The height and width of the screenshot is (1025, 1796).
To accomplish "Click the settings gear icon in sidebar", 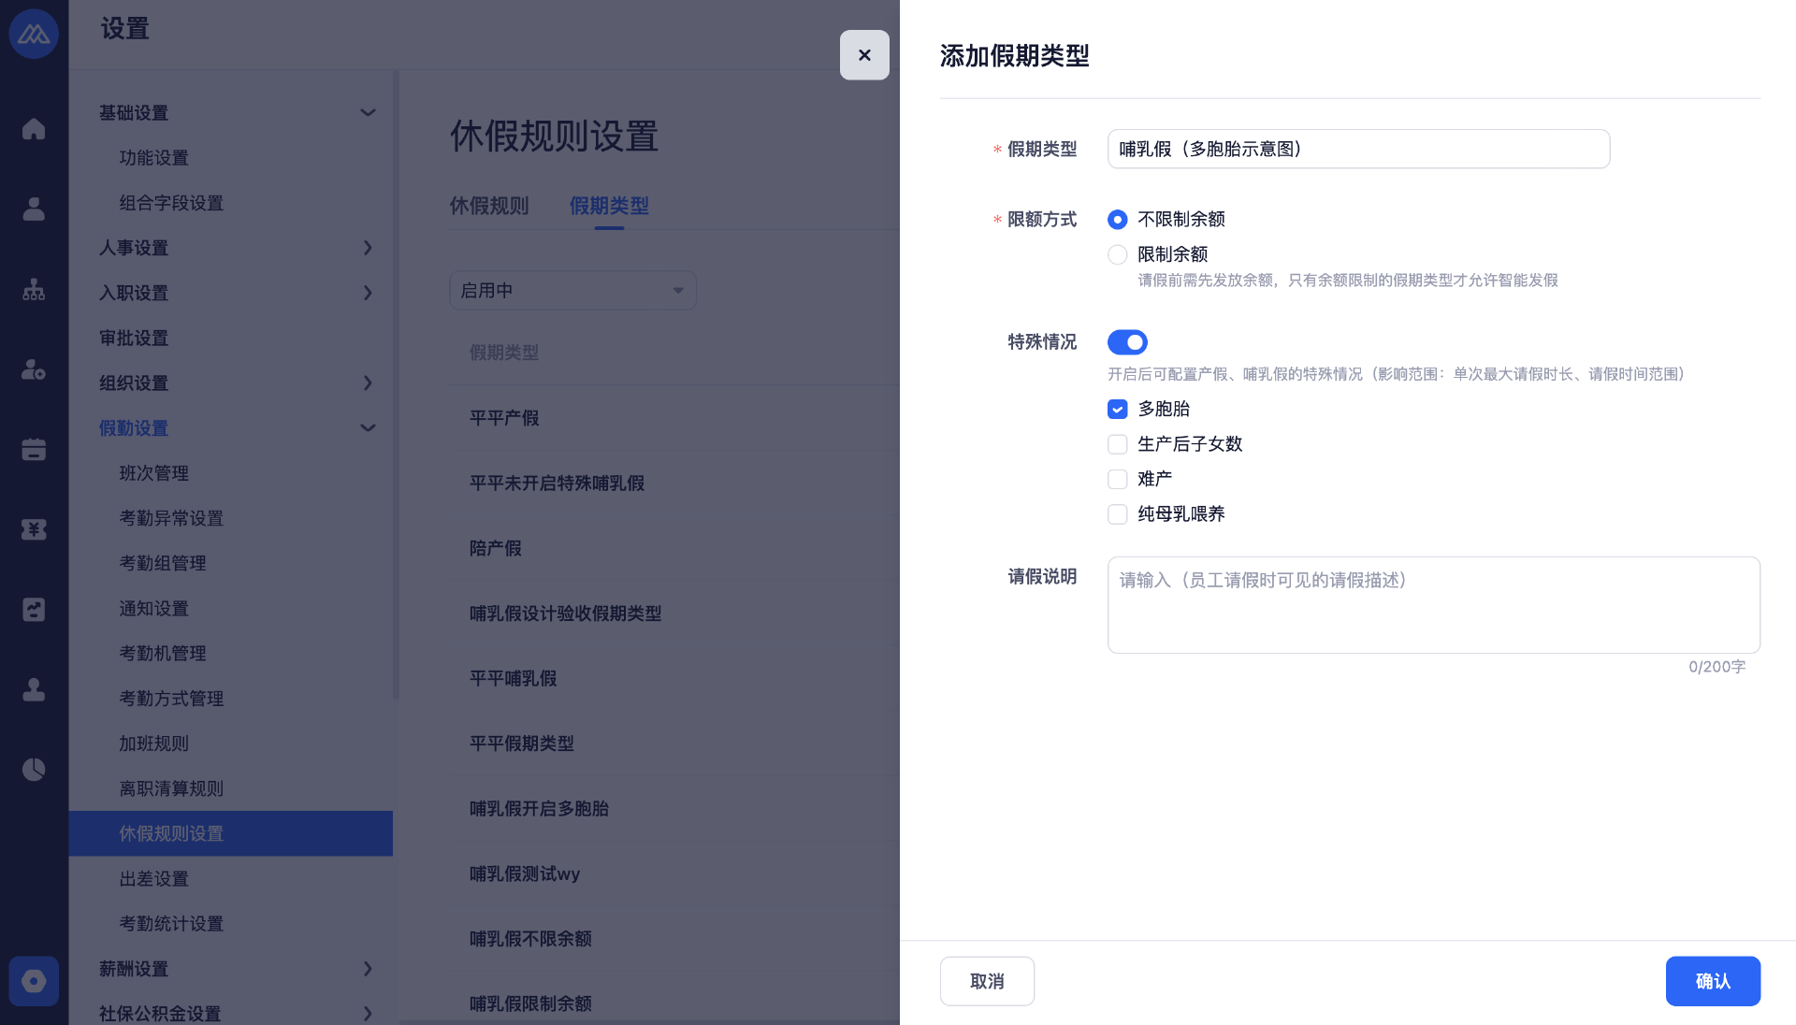I will [34, 981].
